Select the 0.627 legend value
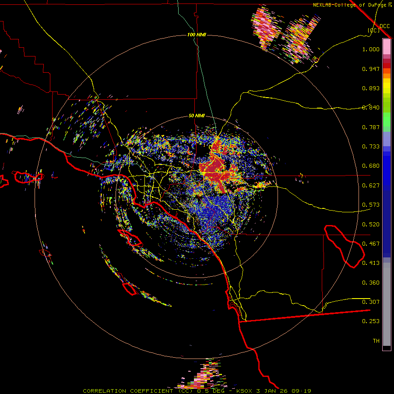The width and height of the screenshot is (394, 394). pos(371,186)
